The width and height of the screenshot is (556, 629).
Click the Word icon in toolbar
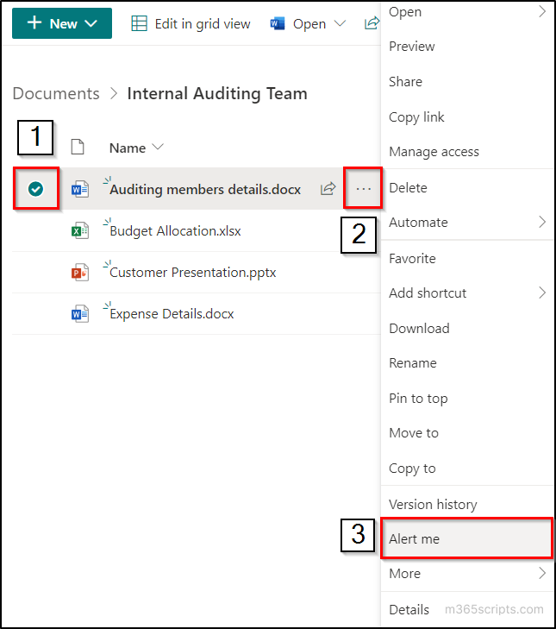click(x=278, y=23)
